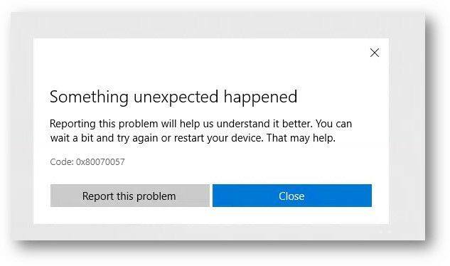
Task: Click the 'Reporting this problem will help' line
Action: pyautogui.click(x=200, y=124)
